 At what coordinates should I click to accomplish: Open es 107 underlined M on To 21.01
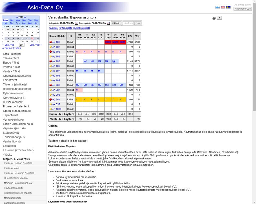tap(101, 71)
